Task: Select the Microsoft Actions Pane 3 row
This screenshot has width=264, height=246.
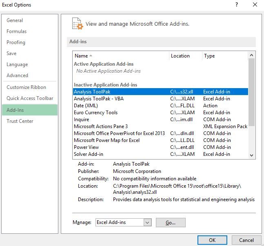Action: pyautogui.click(x=160, y=126)
